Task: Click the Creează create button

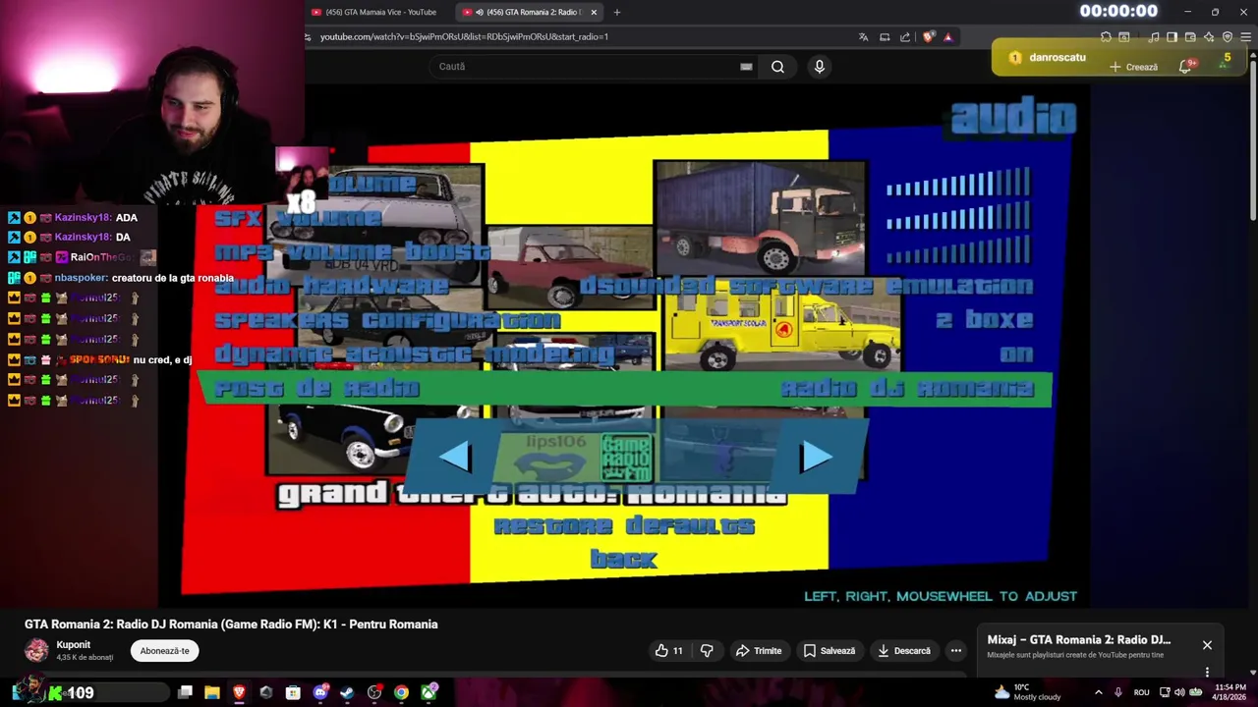Action: click(x=1134, y=67)
